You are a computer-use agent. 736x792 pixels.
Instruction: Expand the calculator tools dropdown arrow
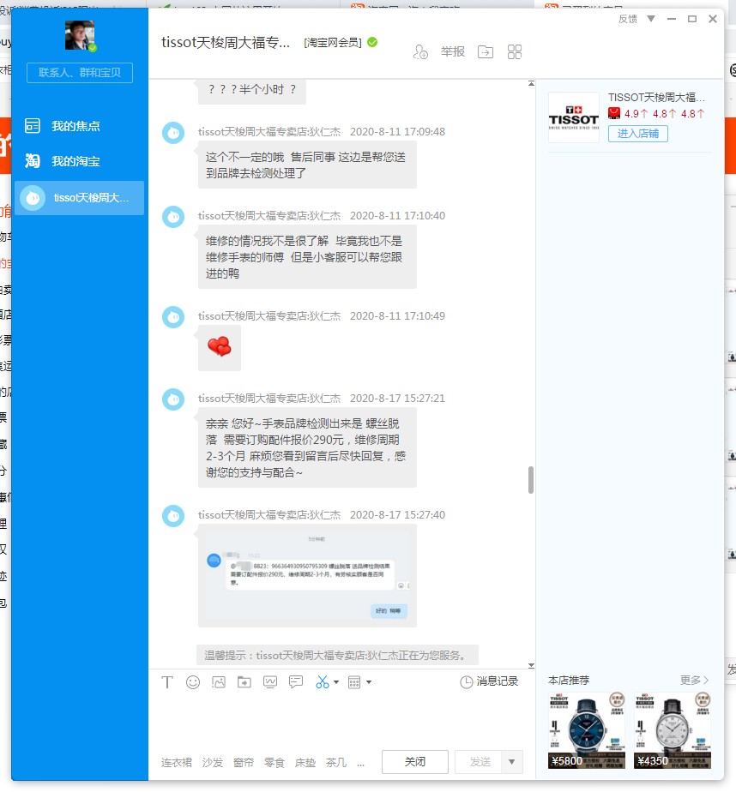(x=369, y=682)
